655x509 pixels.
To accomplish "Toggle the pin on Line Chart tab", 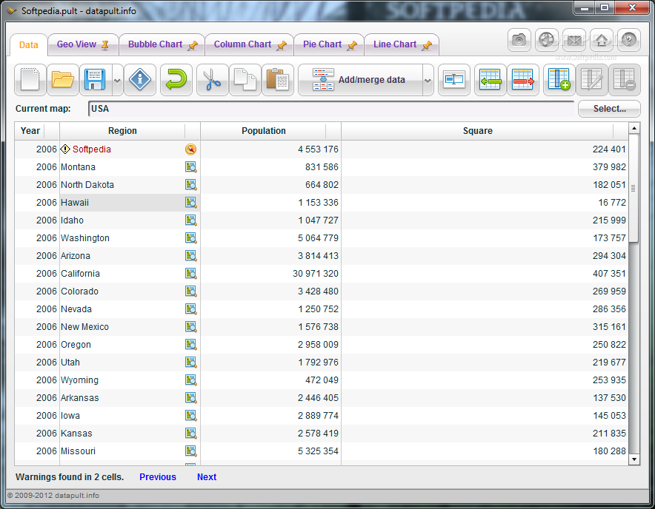I will pos(427,45).
